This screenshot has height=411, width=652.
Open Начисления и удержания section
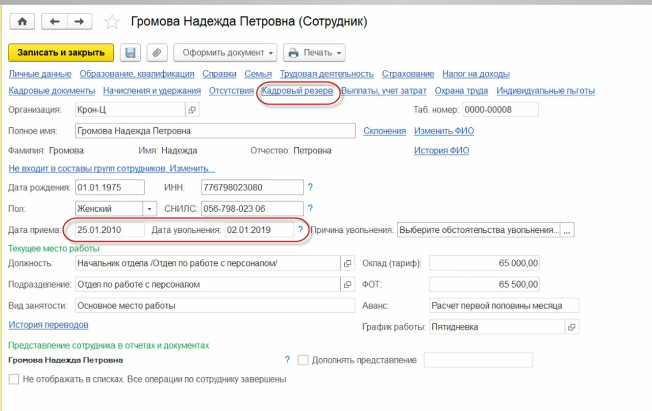point(152,91)
